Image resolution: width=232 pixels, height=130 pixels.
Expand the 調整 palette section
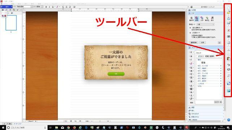tap(206, 108)
